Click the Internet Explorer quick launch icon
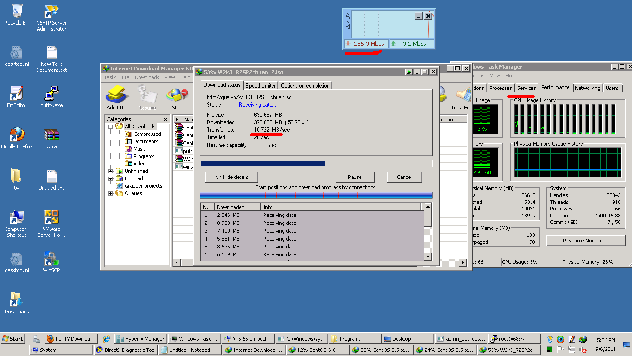632x356 pixels. 106,339
